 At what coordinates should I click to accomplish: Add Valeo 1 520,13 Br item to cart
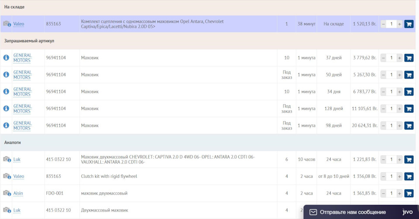(409, 24)
